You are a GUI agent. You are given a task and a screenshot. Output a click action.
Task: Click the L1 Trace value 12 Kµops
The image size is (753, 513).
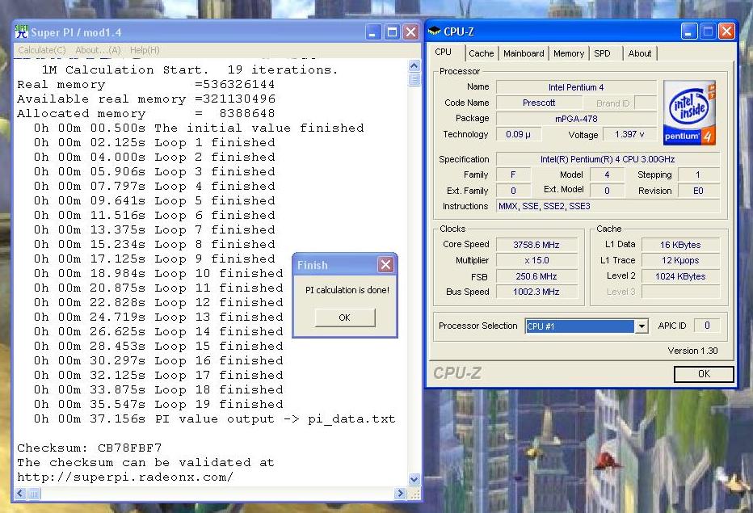[680, 260]
